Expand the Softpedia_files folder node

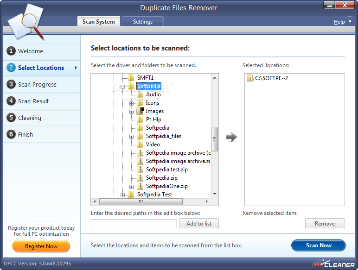click(131, 137)
